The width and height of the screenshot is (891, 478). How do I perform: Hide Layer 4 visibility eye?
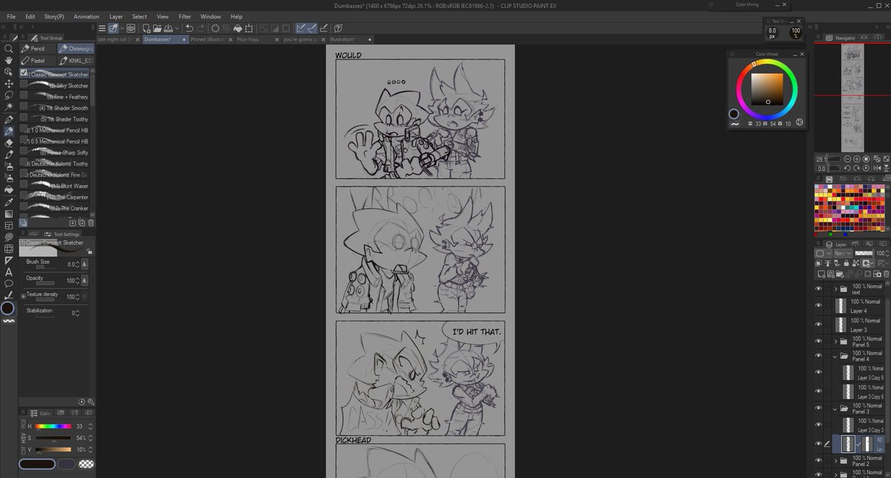point(819,306)
